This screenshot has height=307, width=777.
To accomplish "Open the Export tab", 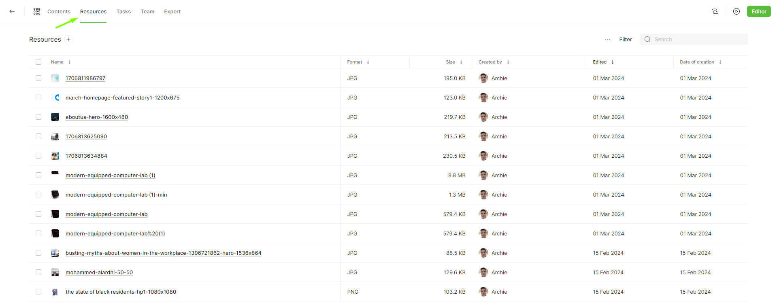I will point(172,11).
